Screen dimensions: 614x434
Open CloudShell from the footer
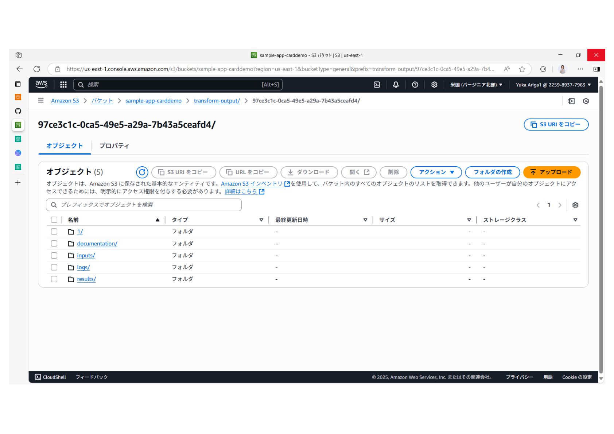[50, 377]
